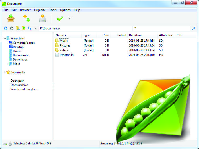Click the refresh blue arrows icon

30,28
